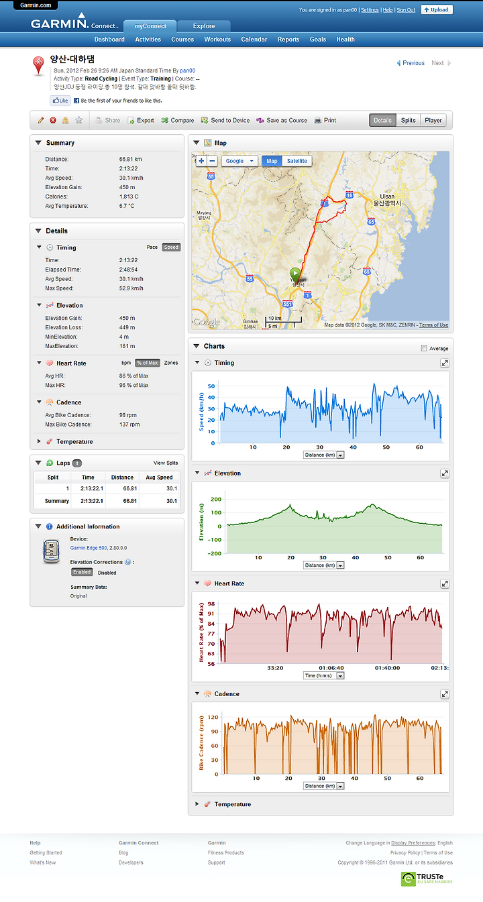Switch timing display to Pace

(x=152, y=247)
